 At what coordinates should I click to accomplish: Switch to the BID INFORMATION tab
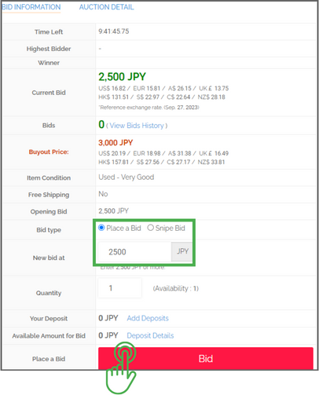click(x=31, y=7)
